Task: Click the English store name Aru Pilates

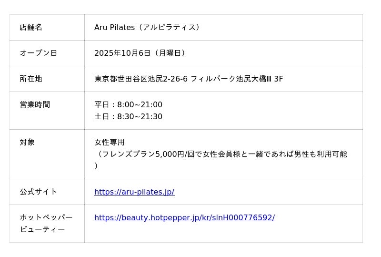Action: click(x=114, y=27)
